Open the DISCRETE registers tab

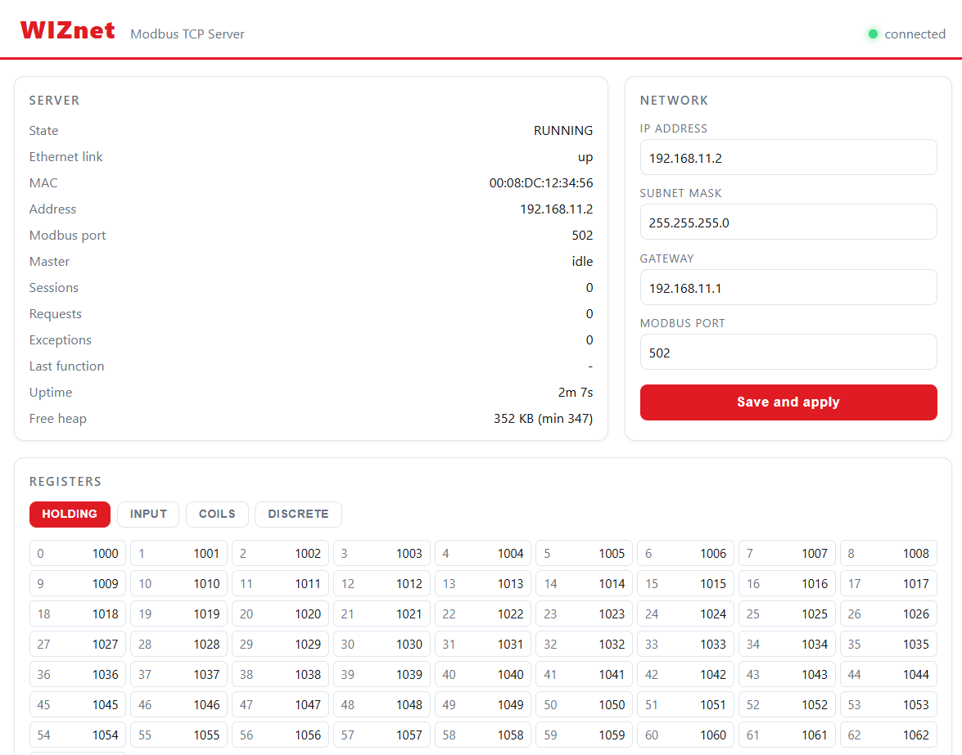(x=298, y=515)
